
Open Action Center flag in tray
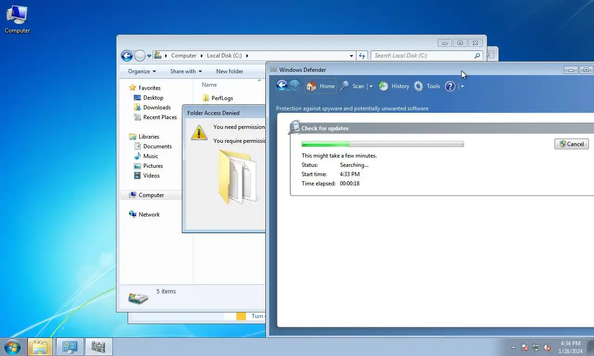[x=525, y=347]
